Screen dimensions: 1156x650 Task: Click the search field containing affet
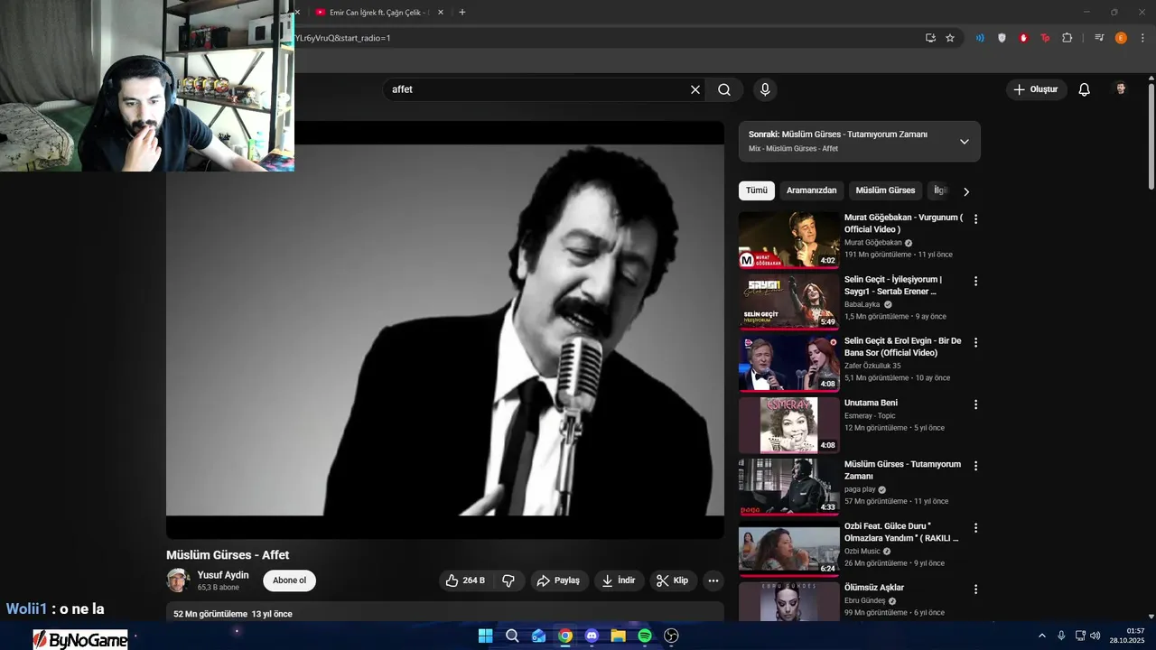point(536,89)
